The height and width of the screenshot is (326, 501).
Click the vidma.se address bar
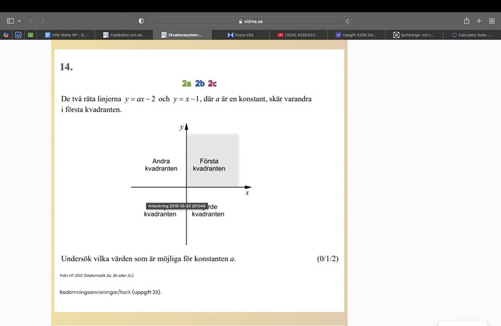(250, 21)
